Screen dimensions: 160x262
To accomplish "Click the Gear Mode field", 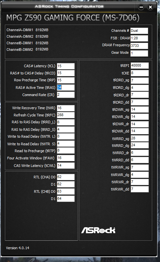I will [139, 53].
